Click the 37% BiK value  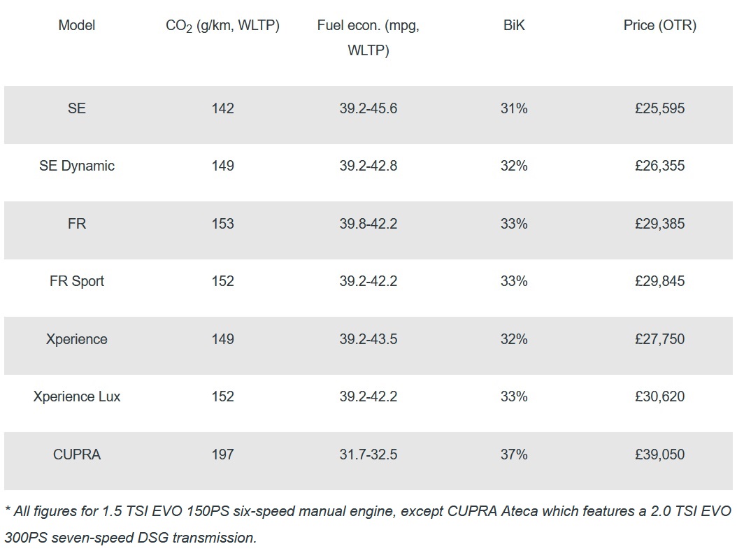pos(514,455)
